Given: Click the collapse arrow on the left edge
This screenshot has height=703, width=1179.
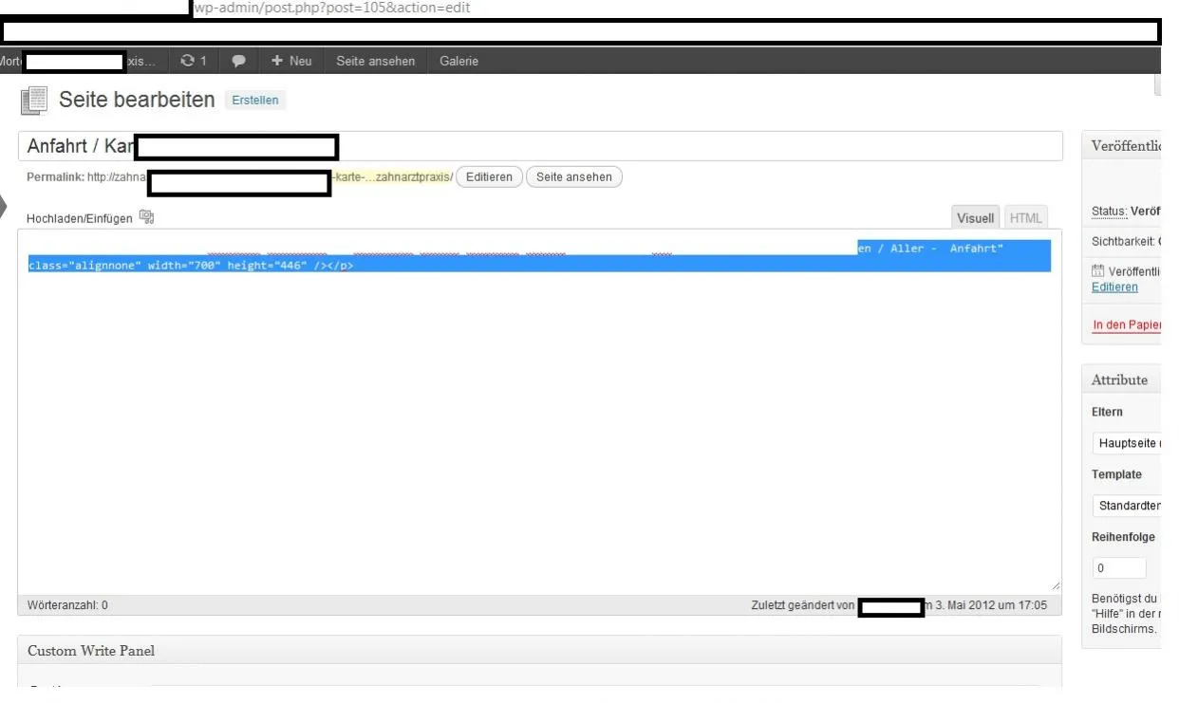Looking at the screenshot, I should point(5,207).
